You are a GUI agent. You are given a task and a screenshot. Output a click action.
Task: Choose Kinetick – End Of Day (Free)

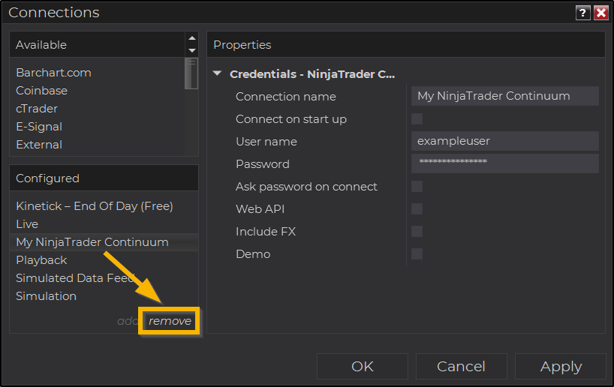95,206
